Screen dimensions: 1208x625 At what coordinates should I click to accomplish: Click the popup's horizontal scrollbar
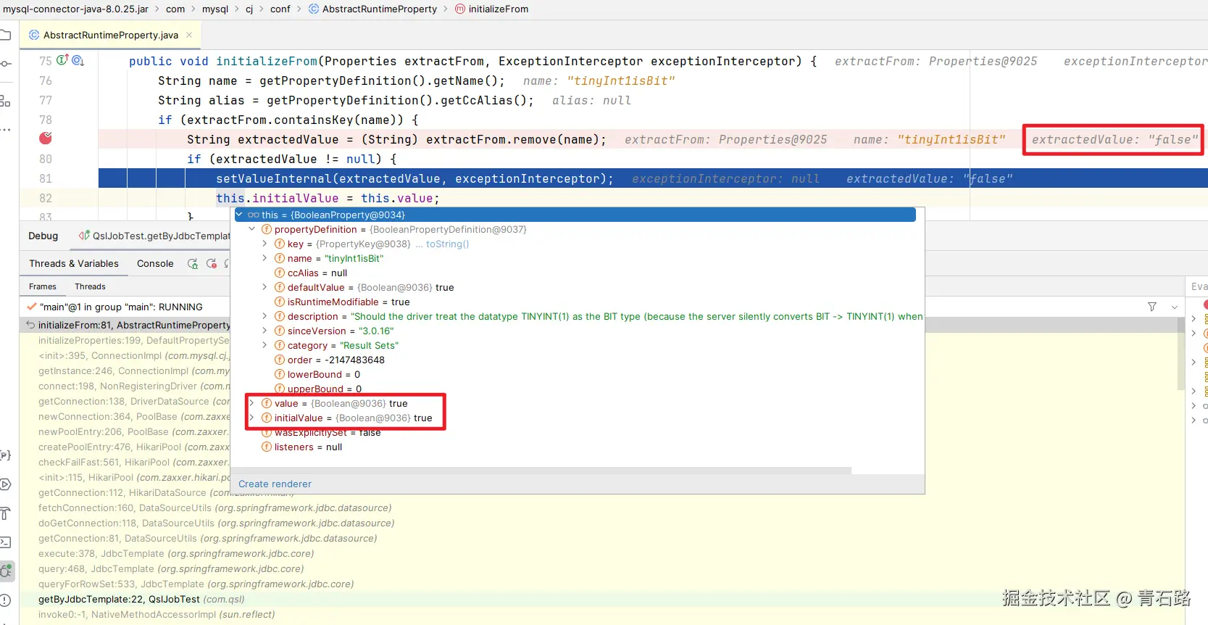541,471
